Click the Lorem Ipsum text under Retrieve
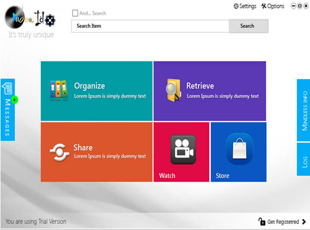Image resolution: width=310 pixels, height=230 pixels. point(223,96)
